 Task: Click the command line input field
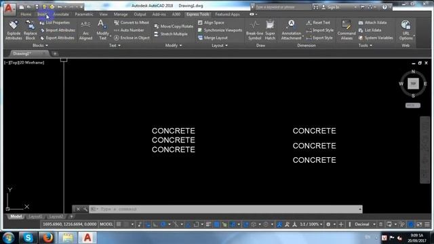pyautogui.click(x=226, y=209)
